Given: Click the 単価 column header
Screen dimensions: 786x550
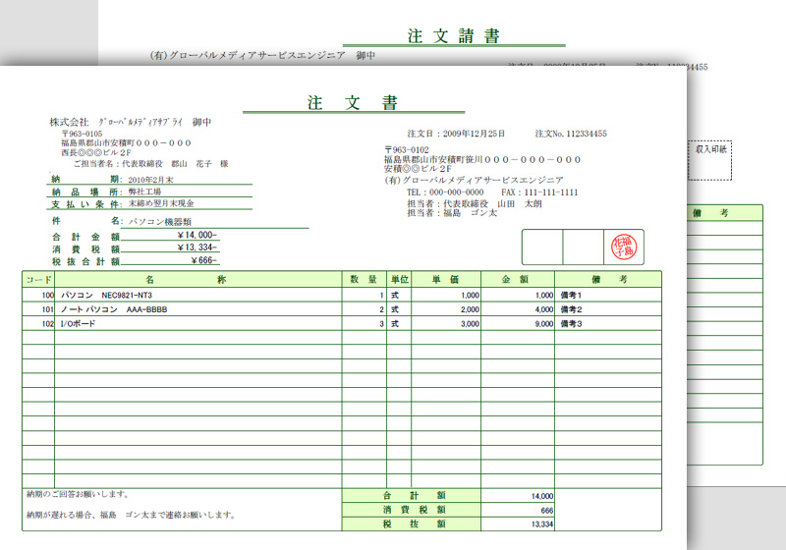Looking at the screenshot, I should point(446,280).
